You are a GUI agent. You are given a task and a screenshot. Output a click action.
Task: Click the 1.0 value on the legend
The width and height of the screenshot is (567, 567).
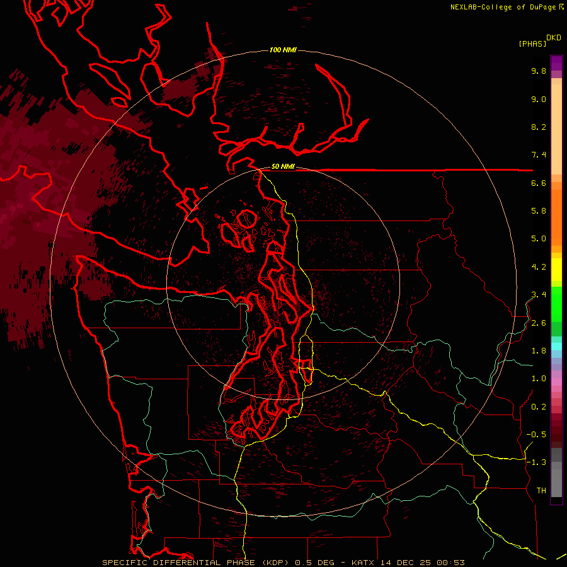pos(539,379)
